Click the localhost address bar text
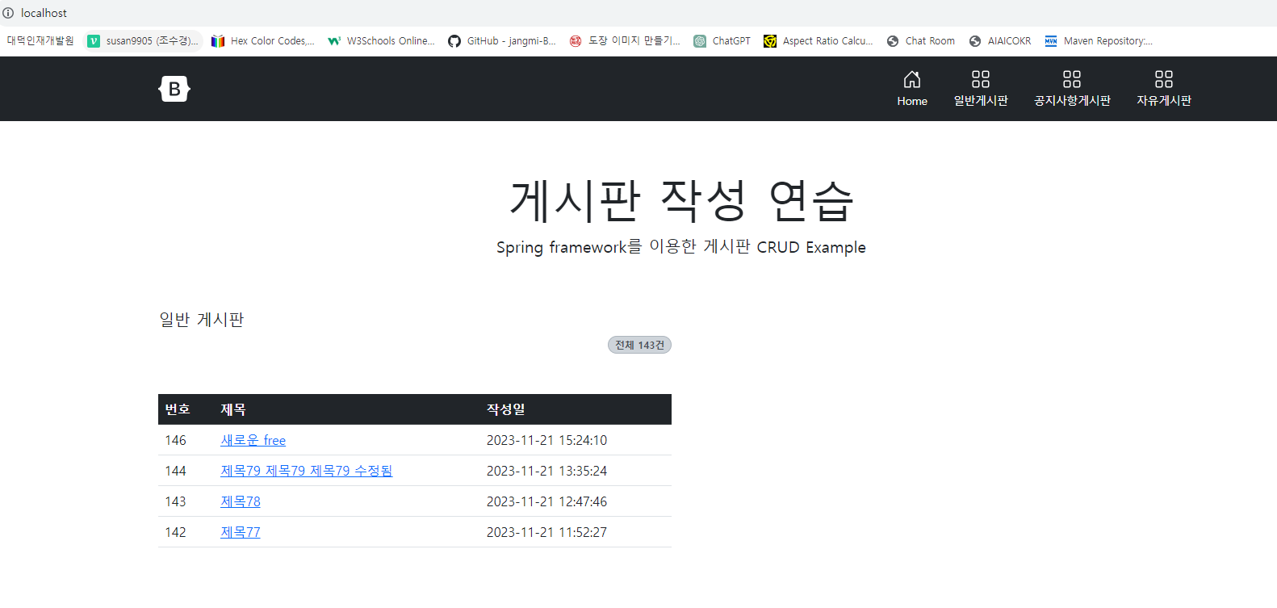Viewport: 1277px width, 608px height. click(x=44, y=13)
